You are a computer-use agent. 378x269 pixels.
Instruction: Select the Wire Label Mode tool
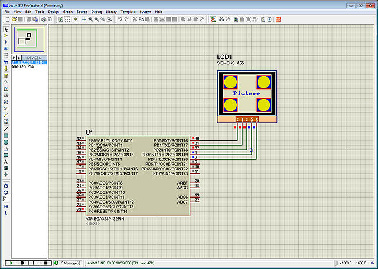[x=6, y=48]
